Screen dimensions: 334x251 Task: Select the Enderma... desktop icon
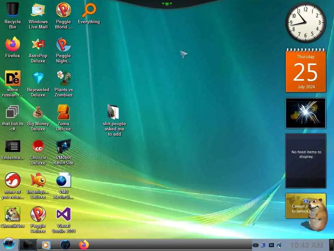(13, 149)
